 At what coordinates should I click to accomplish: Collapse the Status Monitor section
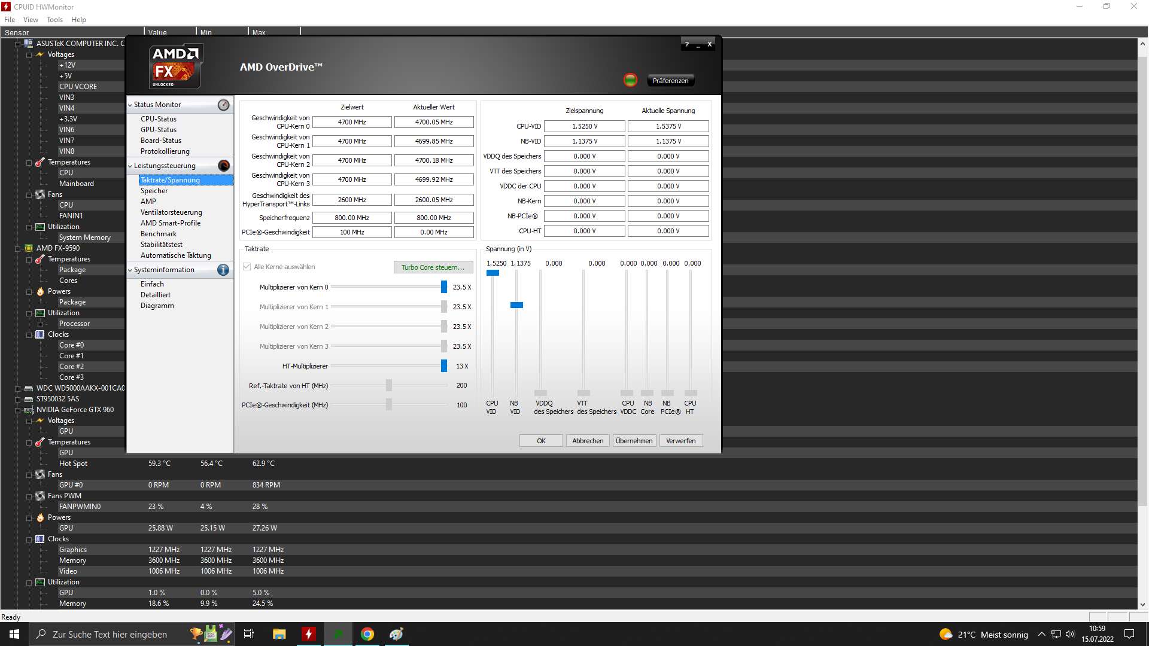coord(130,105)
